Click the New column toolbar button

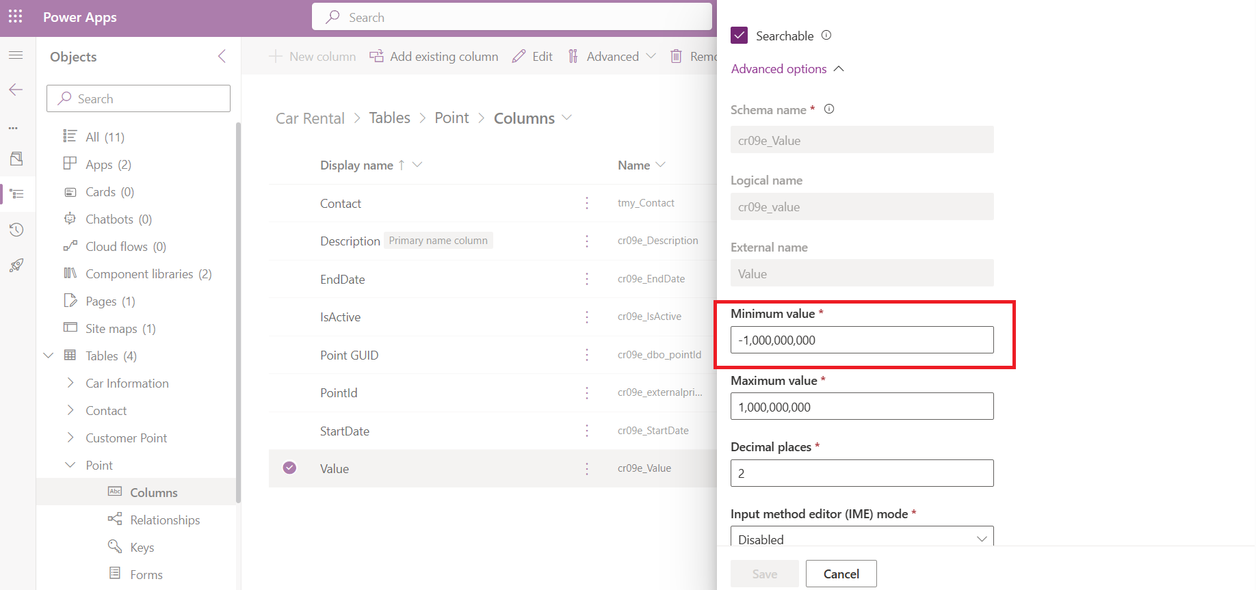click(313, 56)
